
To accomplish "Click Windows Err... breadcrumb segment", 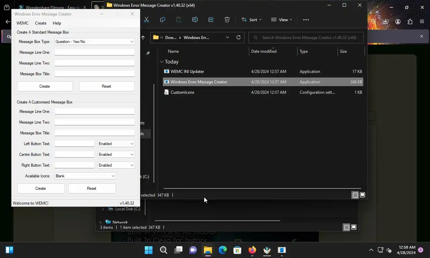I will click(x=196, y=37).
